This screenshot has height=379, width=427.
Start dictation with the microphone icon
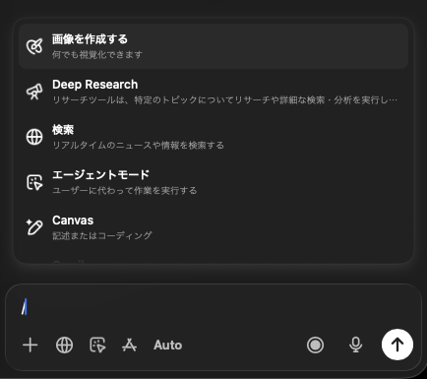pos(355,345)
